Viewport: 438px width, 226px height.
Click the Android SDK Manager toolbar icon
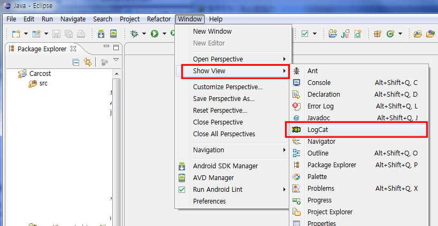(x=102, y=34)
